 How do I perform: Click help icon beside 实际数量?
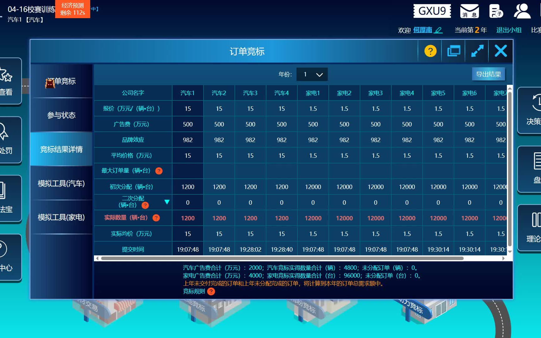pyautogui.click(x=156, y=218)
